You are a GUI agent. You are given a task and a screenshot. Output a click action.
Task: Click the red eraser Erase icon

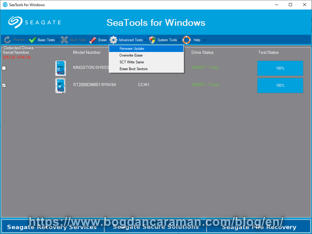(x=93, y=40)
